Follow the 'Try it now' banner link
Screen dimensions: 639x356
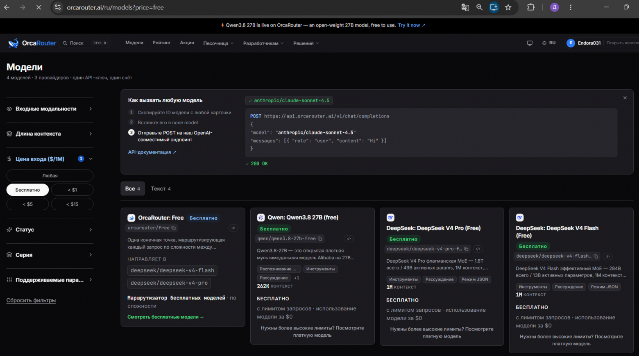(x=412, y=25)
